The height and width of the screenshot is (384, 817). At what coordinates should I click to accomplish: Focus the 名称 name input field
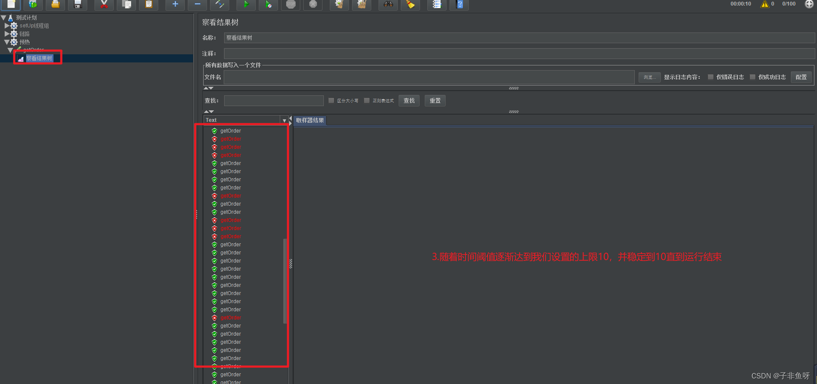519,38
